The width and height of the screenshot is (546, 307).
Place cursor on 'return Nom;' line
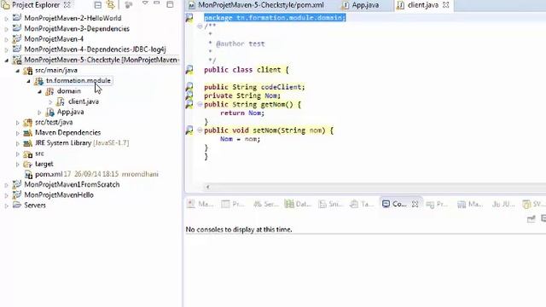coord(242,113)
